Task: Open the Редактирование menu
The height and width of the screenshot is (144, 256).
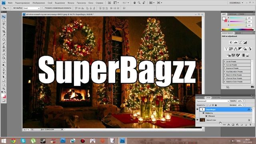Action: coord(22,3)
